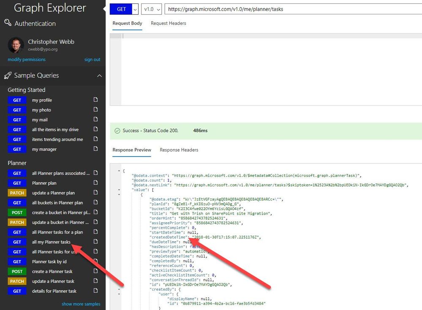The width and height of the screenshot is (422, 310).
Task: Open docs icon for all Planner plans associated
Action: pyautogui.click(x=95, y=173)
